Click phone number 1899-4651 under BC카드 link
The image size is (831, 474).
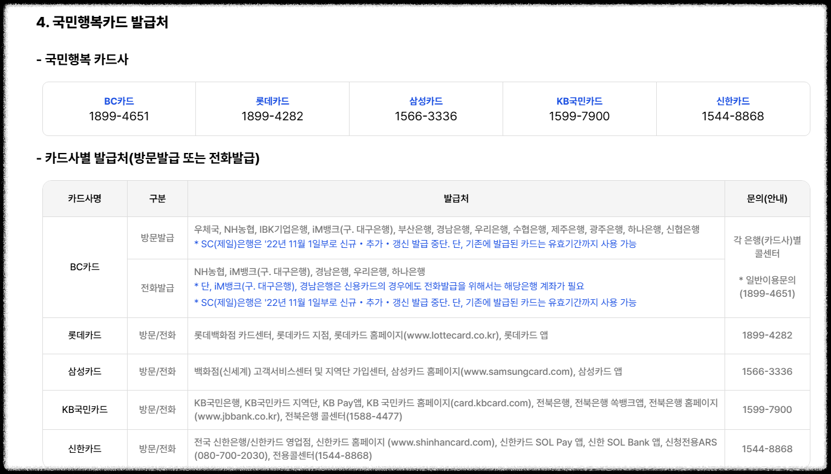click(x=119, y=116)
